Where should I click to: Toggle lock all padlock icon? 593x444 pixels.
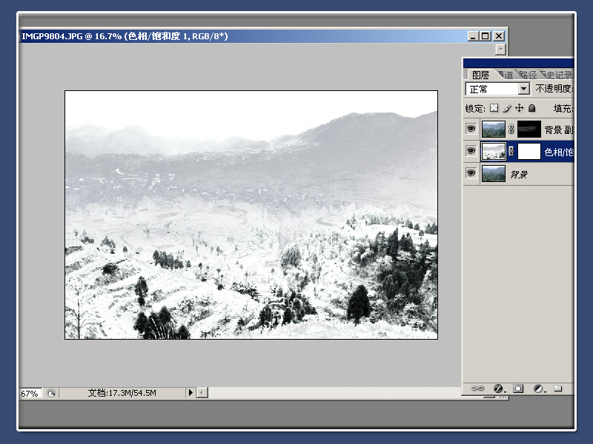click(x=531, y=108)
